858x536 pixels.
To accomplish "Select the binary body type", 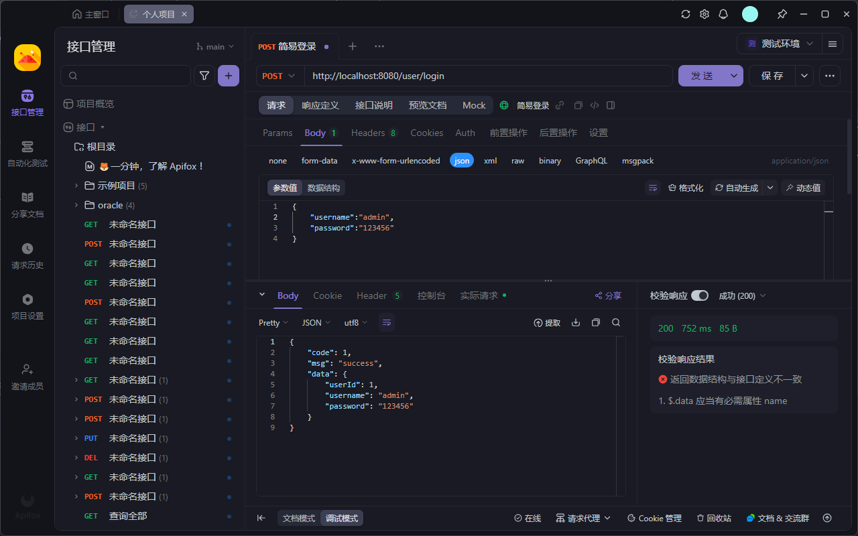I will 550,161.
